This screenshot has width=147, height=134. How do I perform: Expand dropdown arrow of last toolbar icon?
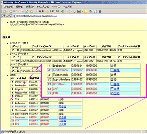(x=102, y=11)
